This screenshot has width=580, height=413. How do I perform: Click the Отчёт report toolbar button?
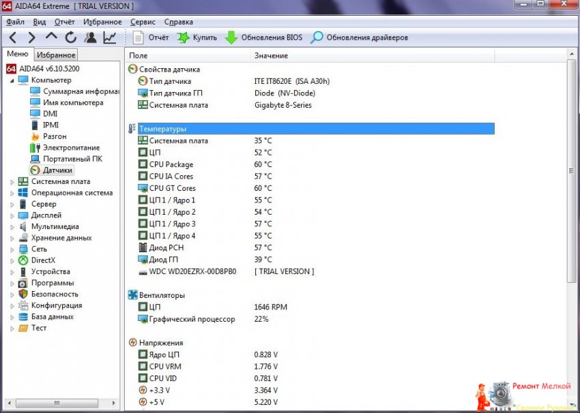click(151, 37)
